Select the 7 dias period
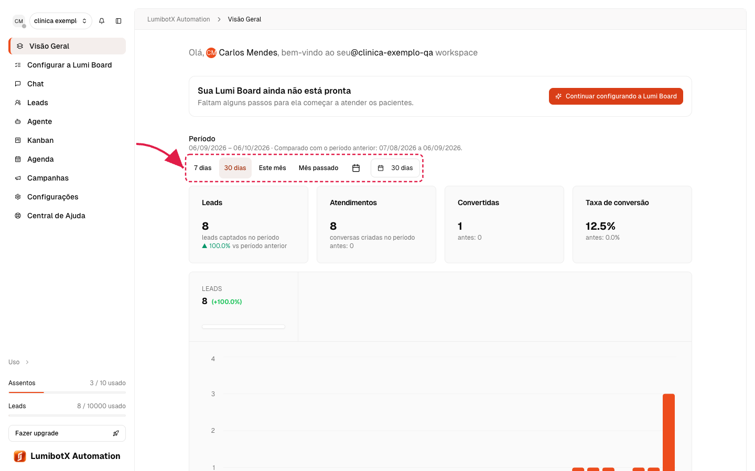The height and width of the screenshot is (471, 755). pos(203,168)
